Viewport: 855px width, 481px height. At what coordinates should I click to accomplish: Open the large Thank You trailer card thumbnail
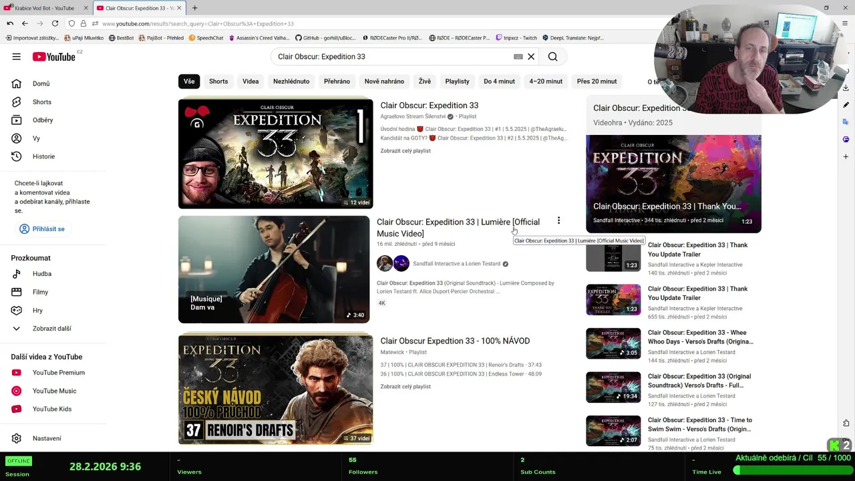(x=673, y=184)
